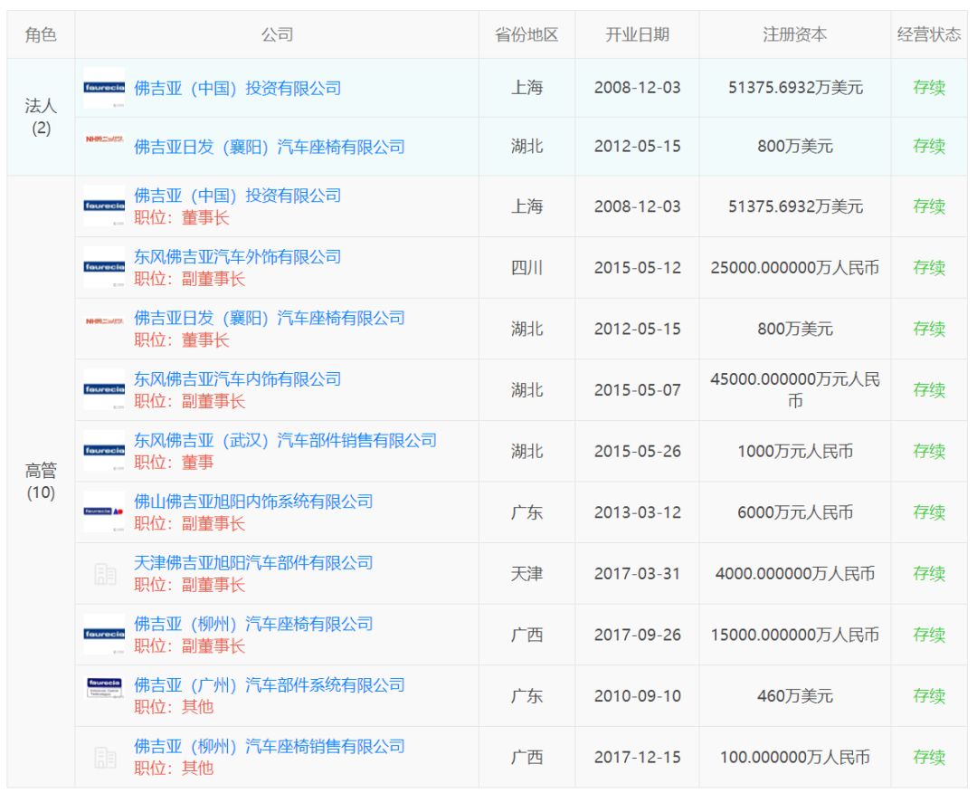The image size is (977, 793).
Task: Click the logo next to 东风佛吉亚汽车内饰有限公司
Action: tap(104, 389)
